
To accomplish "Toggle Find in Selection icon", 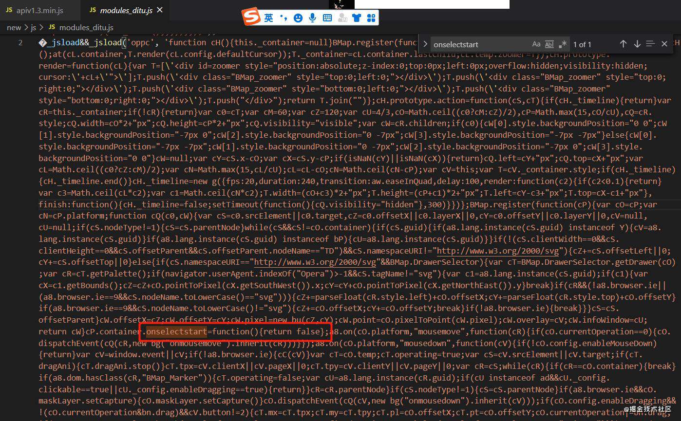I will [x=650, y=44].
